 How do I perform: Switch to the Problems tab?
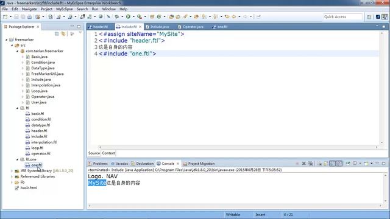pos(100,164)
